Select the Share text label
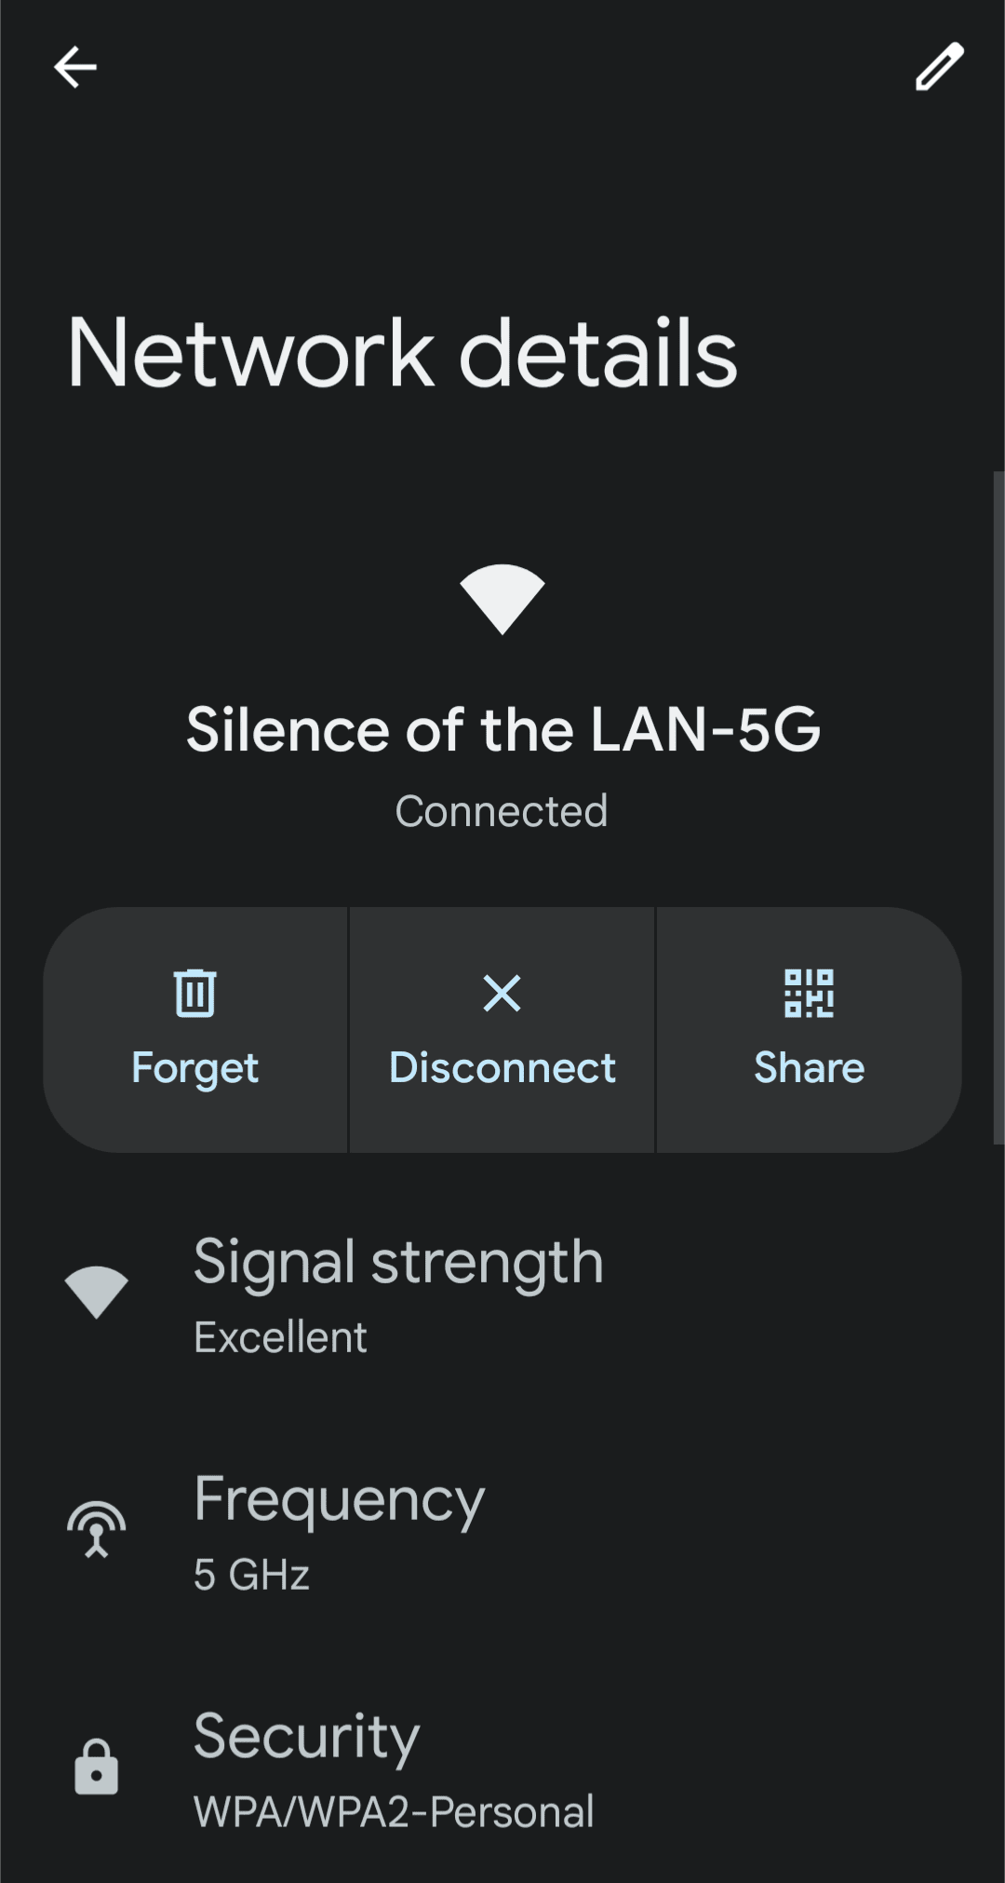Viewport: 1005px width, 1883px height. point(809,1067)
